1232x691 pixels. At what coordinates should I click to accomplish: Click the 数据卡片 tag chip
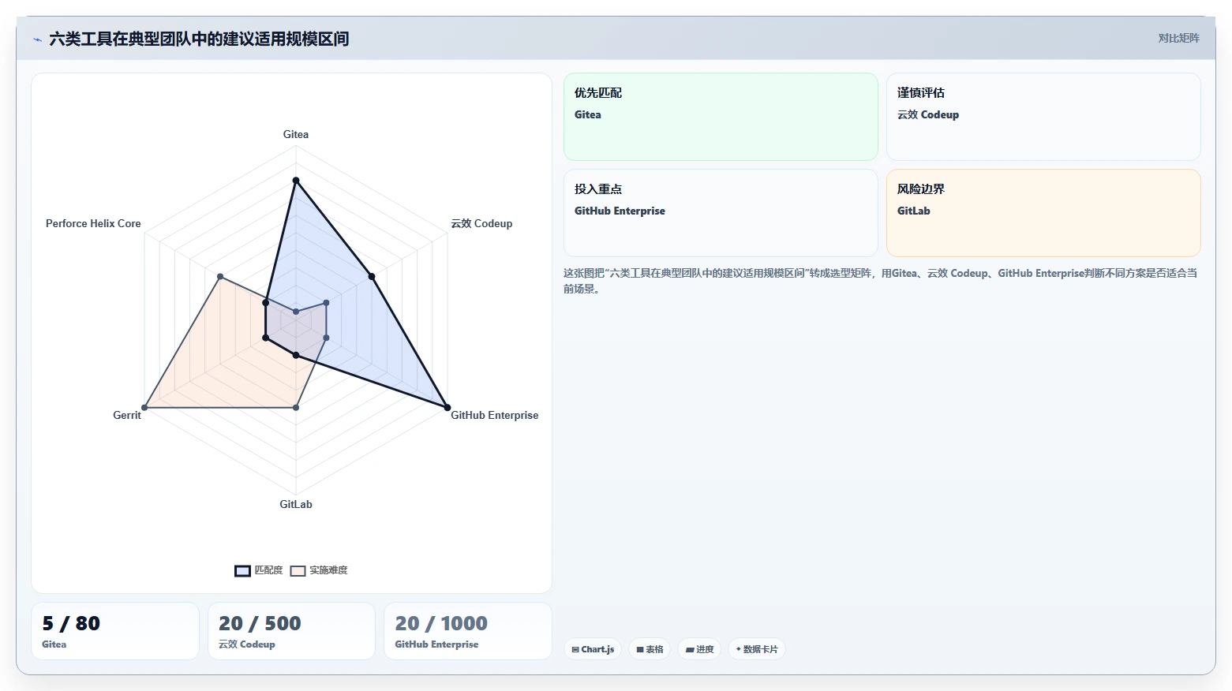756,649
